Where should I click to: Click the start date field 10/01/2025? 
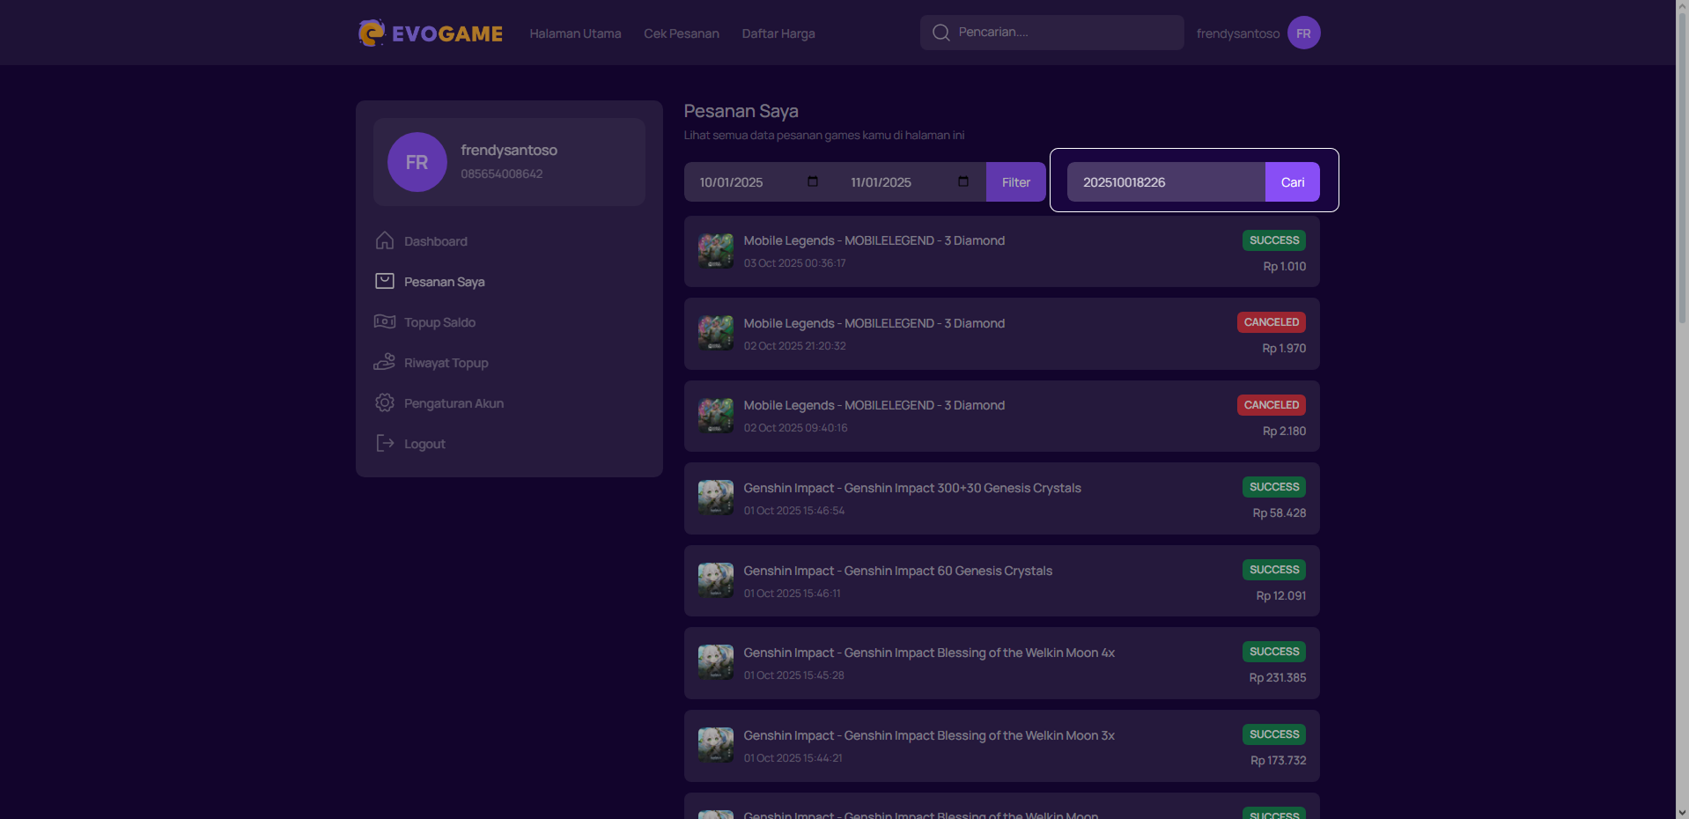(x=759, y=182)
